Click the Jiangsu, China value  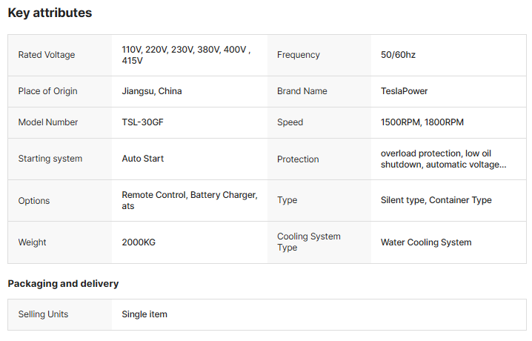tap(152, 91)
